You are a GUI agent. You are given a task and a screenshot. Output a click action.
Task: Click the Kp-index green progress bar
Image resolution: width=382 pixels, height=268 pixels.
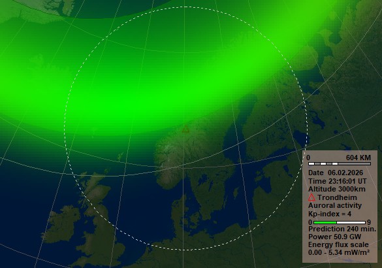(x=340, y=222)
